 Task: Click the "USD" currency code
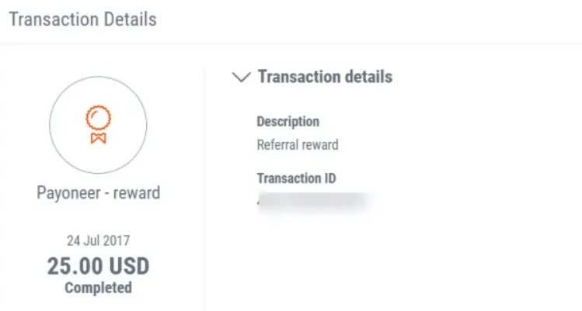point(127,266)
